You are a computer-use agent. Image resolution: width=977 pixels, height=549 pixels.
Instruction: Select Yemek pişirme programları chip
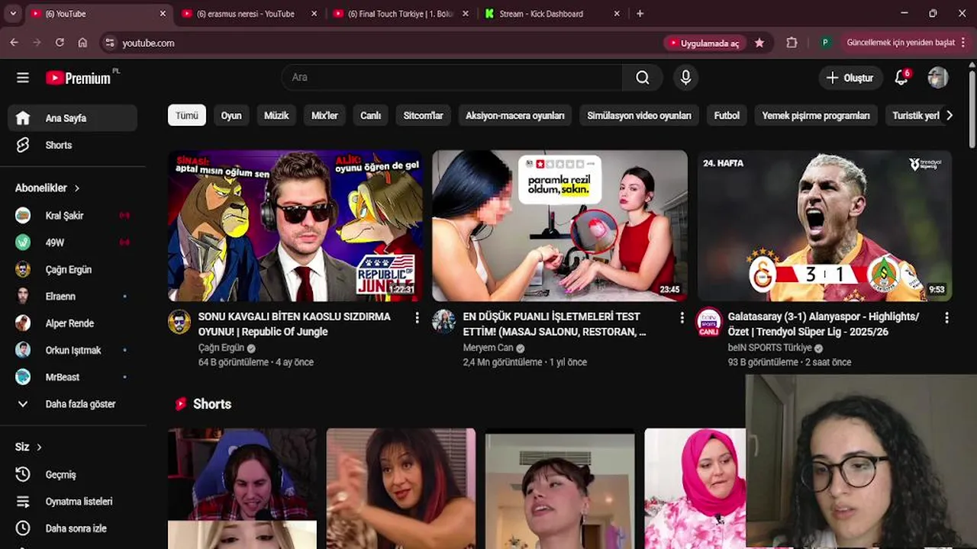(816, 115)
